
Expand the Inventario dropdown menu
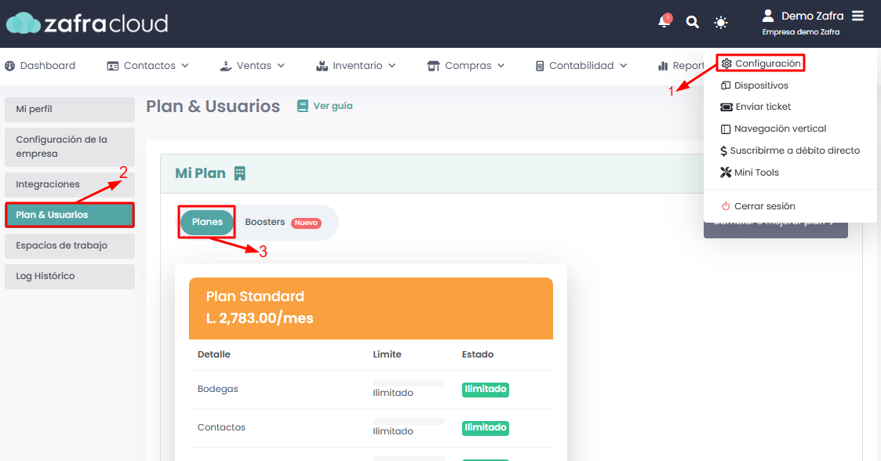coord(355,66)
